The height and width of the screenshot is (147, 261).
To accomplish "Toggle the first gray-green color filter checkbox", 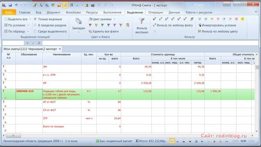I will tap(199, 19).
